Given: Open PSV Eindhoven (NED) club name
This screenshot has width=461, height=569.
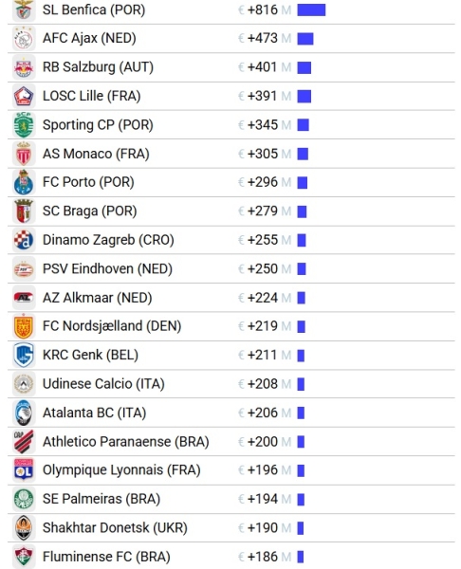Looking at the screenshot, I should (107, 269).
